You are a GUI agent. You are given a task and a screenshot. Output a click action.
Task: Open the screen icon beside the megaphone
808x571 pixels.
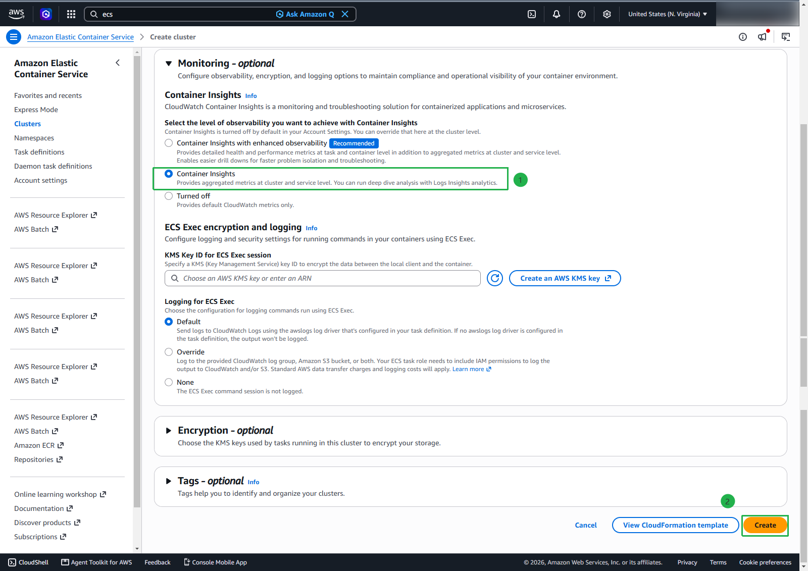tap(786, 37)
